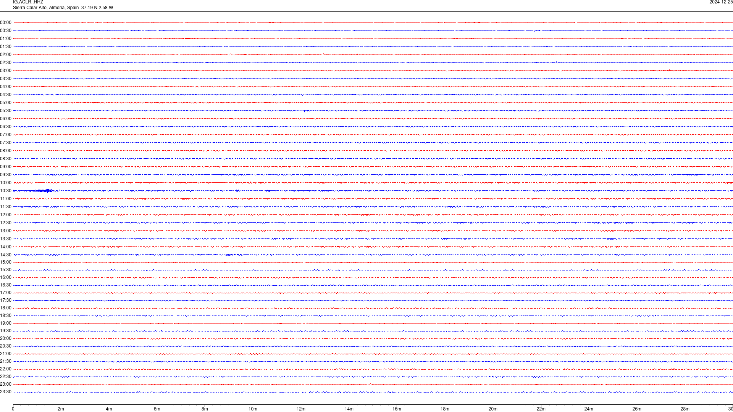Click the 10m tick on time axis
Image resolution: width=733 pixels, height=412 pixels.
[253, 409]
